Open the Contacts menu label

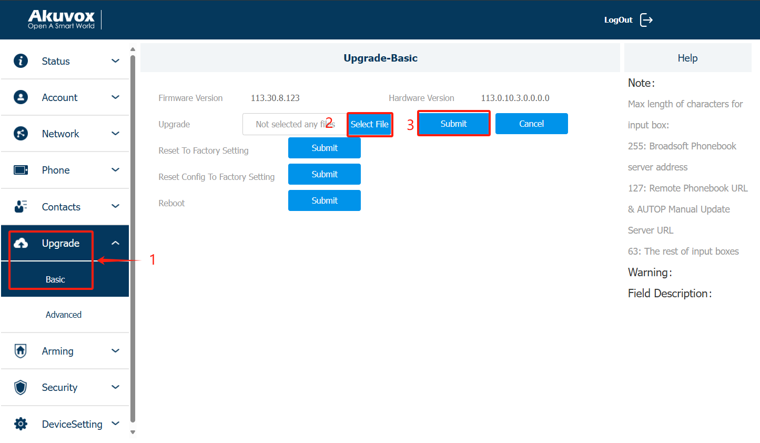(61, 207)
